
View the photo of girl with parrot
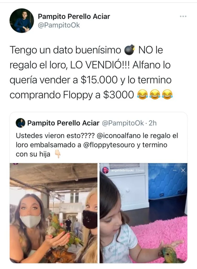pos(144,213)
